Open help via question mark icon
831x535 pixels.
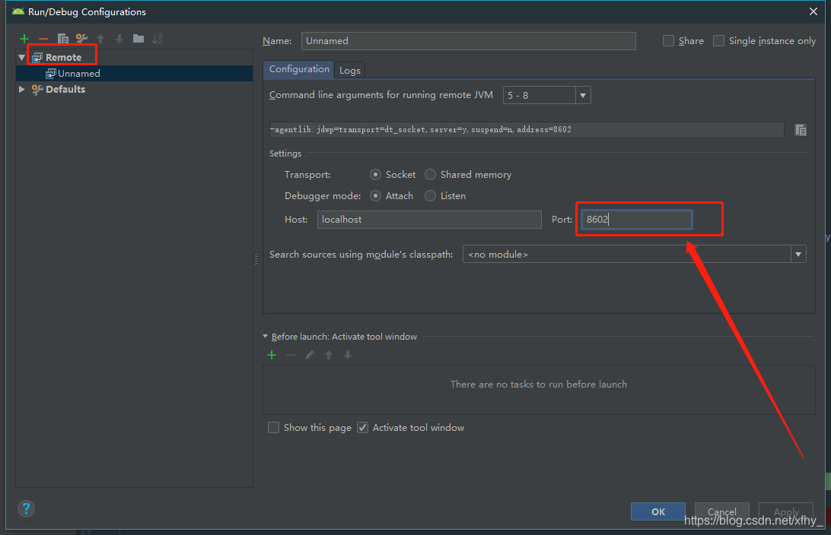[26, 509]
